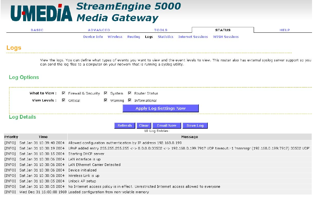313x208 pixels.
Task: Click the Message column header
Action: [190, 137]
